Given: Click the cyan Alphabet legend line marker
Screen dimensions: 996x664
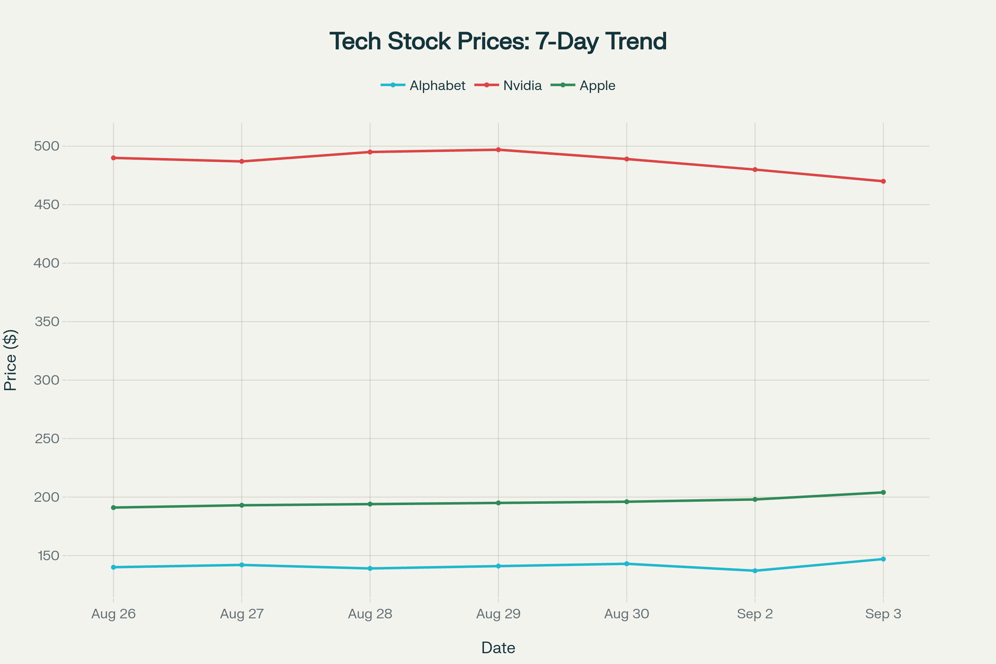Looking at the screenshot, I should click(x=393, y=85).
